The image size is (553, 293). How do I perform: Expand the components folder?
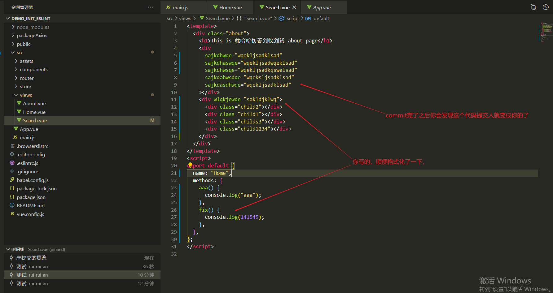click(x=16, y=69)
